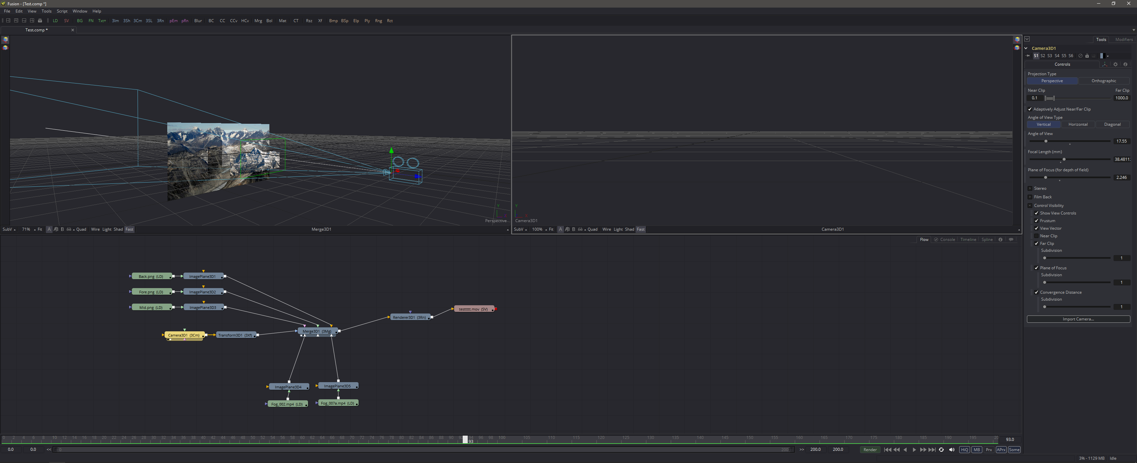Open the panel dropdown arrow left of the Tools tab
Image resolution: width=1137 pixels, height=463 pixels.
(1027, 39)
